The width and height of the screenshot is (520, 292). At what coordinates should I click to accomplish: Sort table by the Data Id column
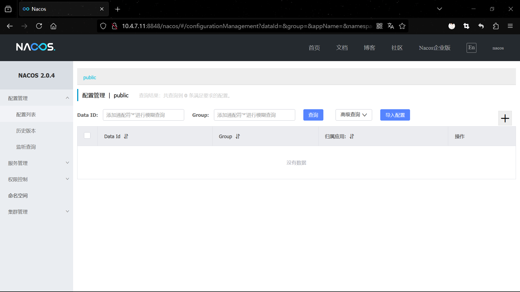click(126, 137)
